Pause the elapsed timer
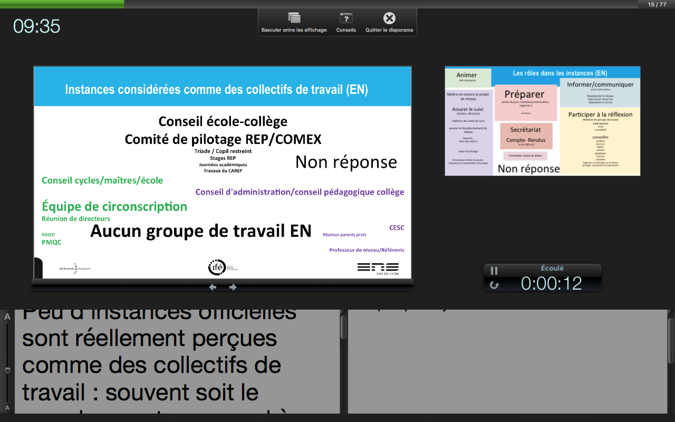The width and height of the screenshot is (675, 422). click(494, 271)
